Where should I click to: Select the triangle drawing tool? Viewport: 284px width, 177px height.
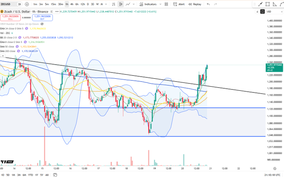[x=275, y=4]
